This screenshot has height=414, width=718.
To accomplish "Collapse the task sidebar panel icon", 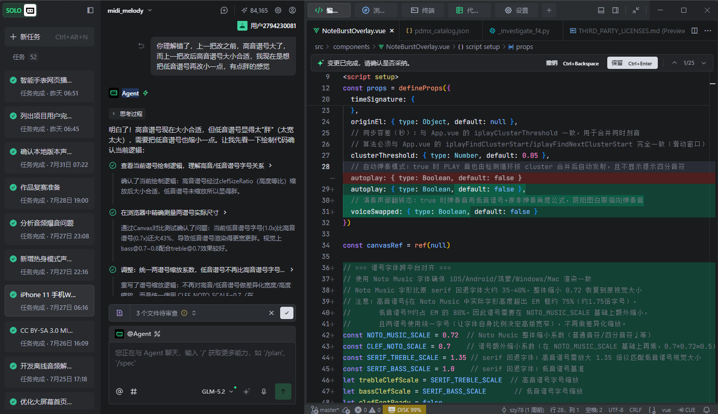I will 90,10.
